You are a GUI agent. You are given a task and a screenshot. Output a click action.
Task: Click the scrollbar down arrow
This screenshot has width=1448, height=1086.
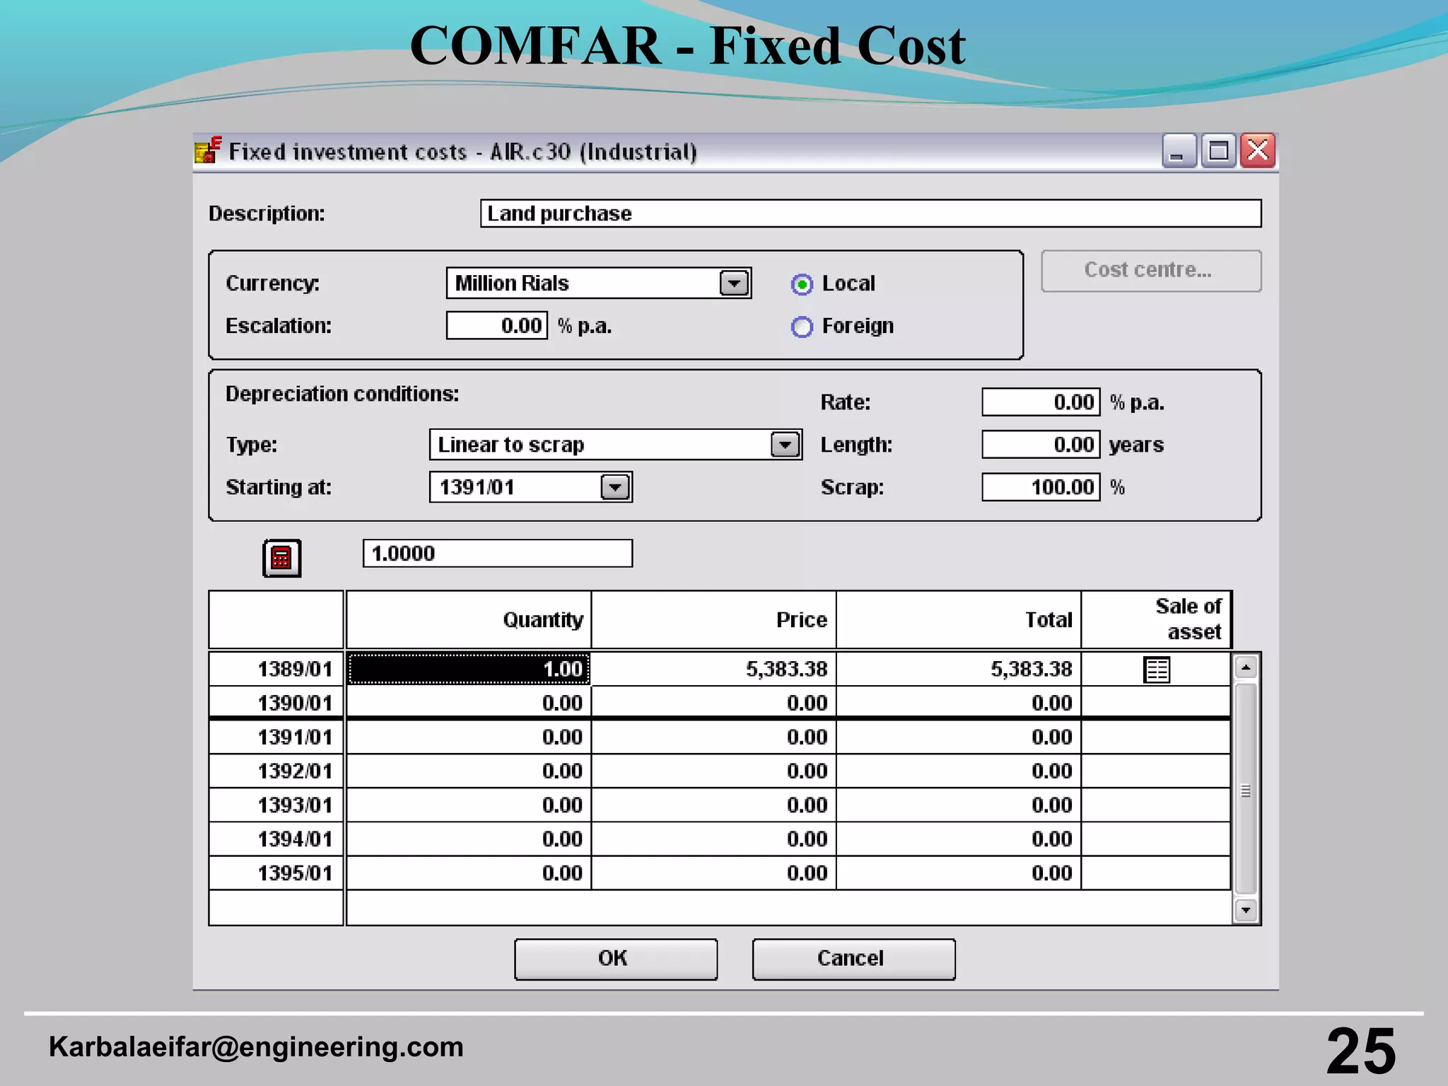pos(1246,910)
